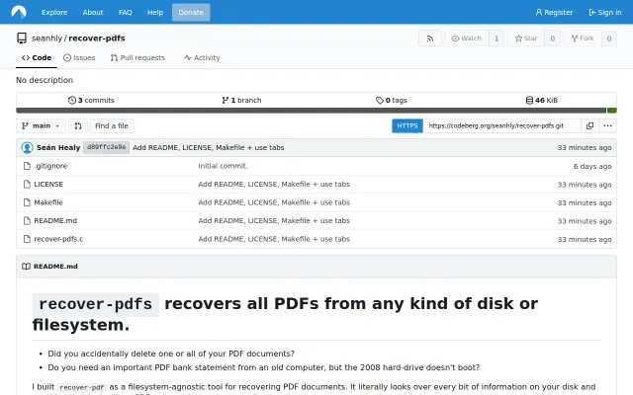Image resolution: width=633 pixels, height=395 pixels.
Task: View the forks count 0
Action: point(609,39)
